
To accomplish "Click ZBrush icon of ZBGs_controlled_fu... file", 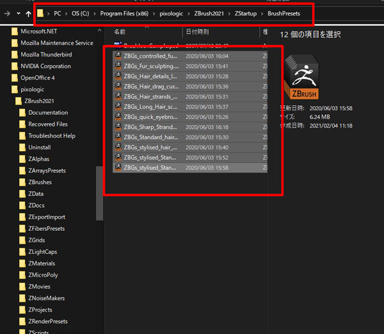I will [118, 56].
